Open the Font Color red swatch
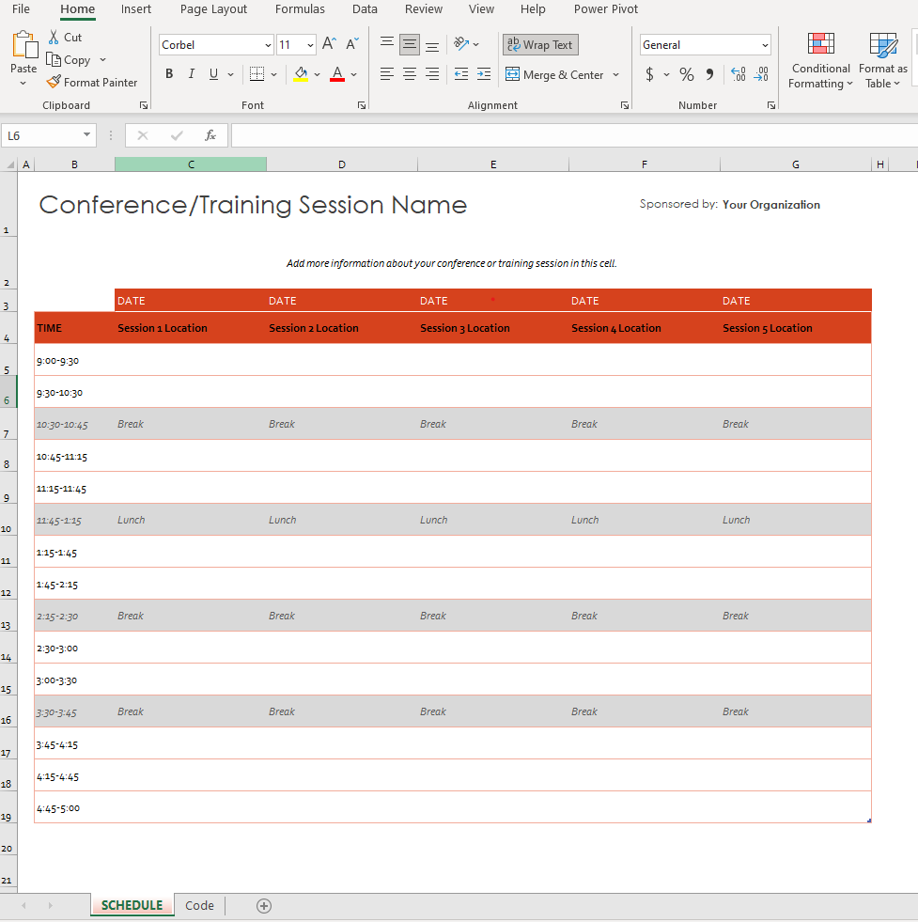Screen dimensions: 918x922 point(336,79)
